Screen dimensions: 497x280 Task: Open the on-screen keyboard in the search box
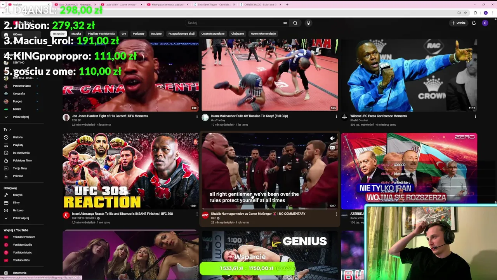(x=285, y=23)
